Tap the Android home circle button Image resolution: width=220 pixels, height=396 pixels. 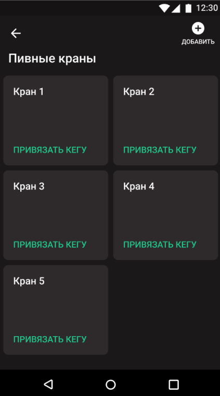click(110, 385)
